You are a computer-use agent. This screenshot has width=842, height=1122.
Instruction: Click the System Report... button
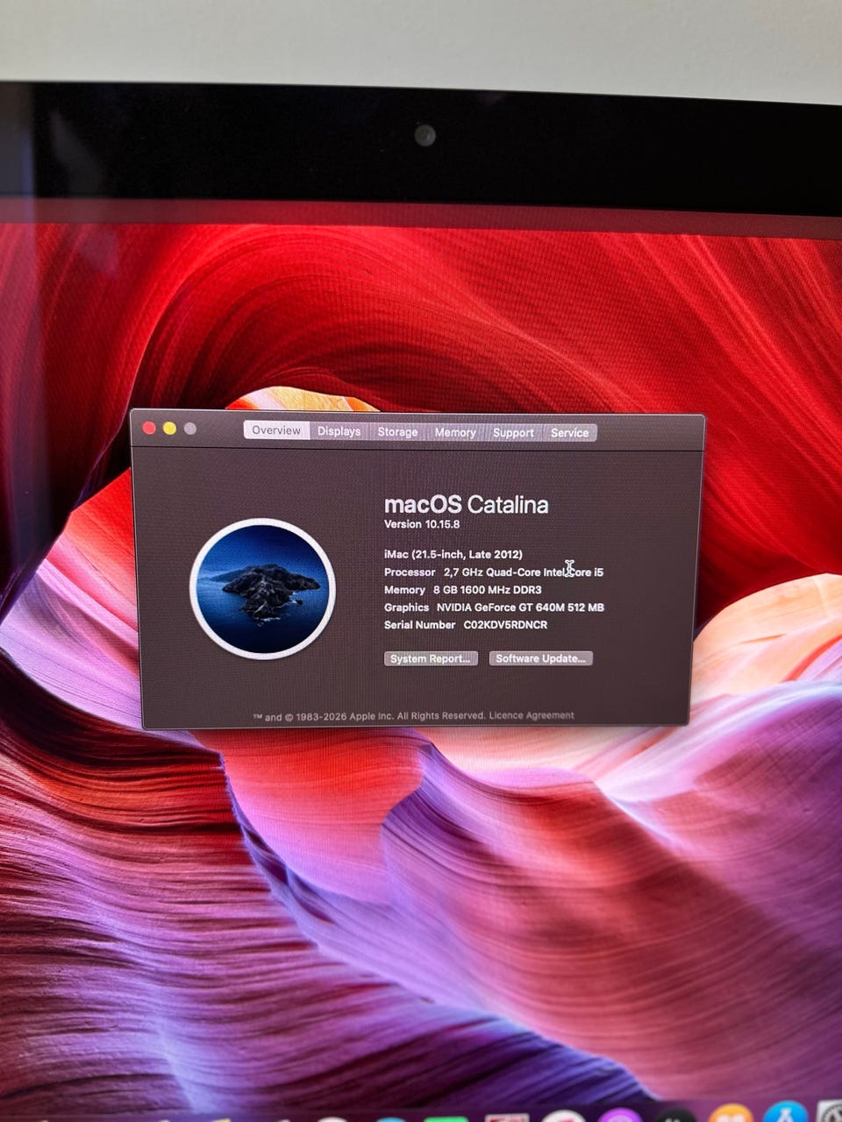coord(431,658)
